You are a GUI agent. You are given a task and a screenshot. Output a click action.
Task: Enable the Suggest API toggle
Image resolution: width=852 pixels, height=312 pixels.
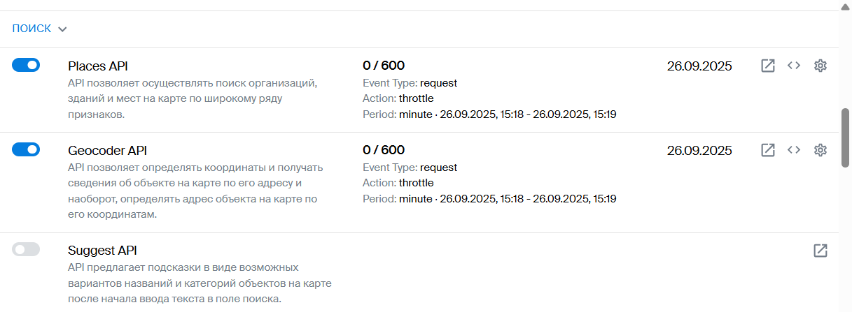[x=26, y=249]
